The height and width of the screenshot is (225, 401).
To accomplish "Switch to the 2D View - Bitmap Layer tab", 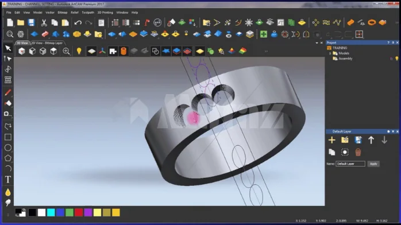I will pyautogui.click(x=47, y=43).
